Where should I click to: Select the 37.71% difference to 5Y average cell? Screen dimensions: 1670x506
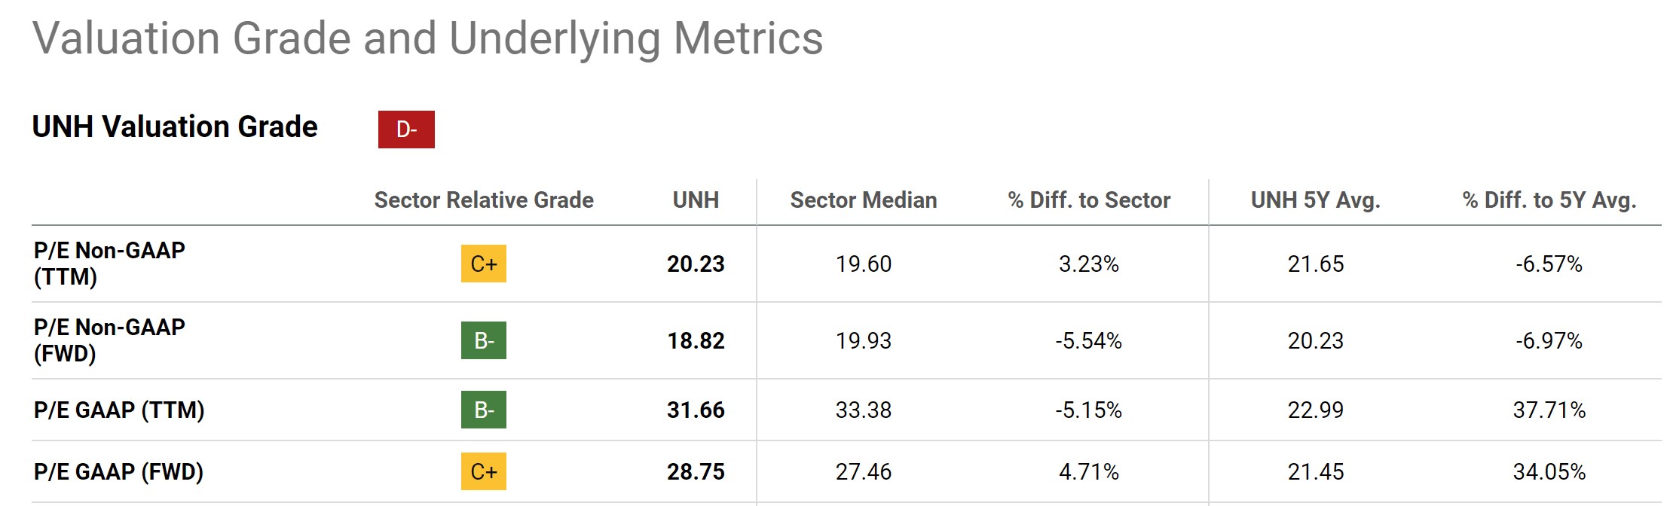(x=1549, y=410)
